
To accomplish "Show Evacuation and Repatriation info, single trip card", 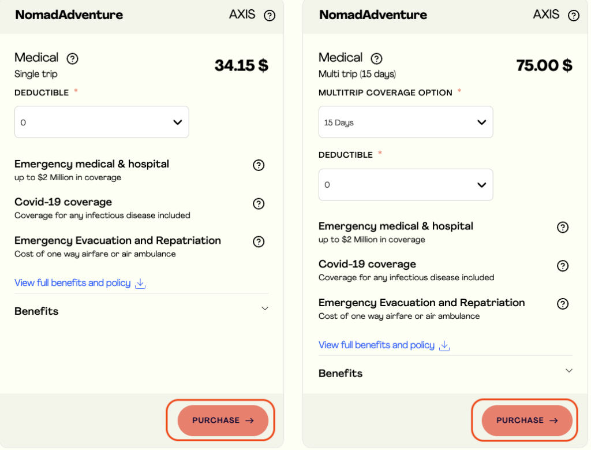I will (x=259, y=241).
